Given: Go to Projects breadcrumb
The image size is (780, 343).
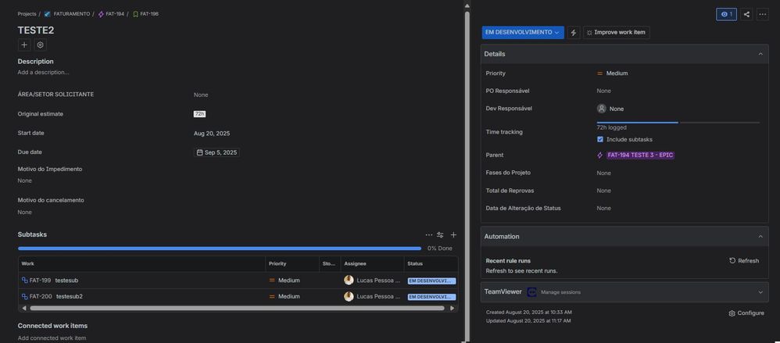Looking at the screenshot, I should click(27, 14).
